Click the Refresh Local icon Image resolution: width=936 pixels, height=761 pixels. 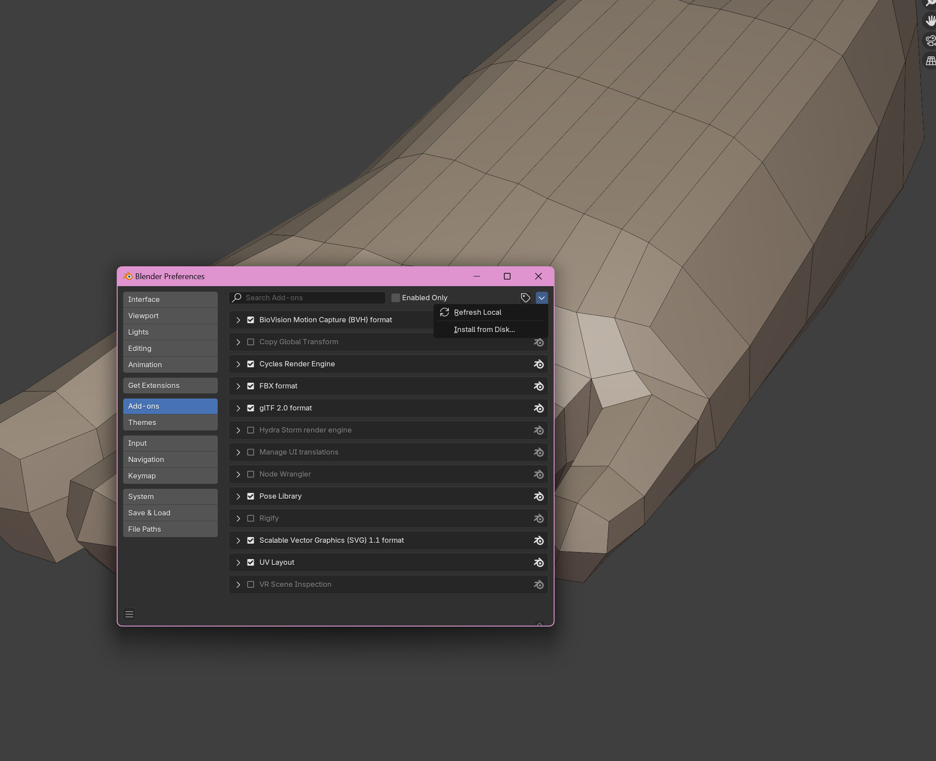coord(444,312)
